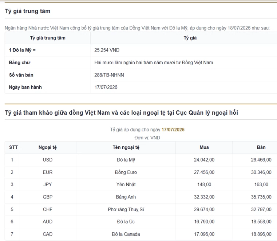The image size is (277, 241).
Task: Select EUR sell rate 30.346,00
Action: click(261, 172)
